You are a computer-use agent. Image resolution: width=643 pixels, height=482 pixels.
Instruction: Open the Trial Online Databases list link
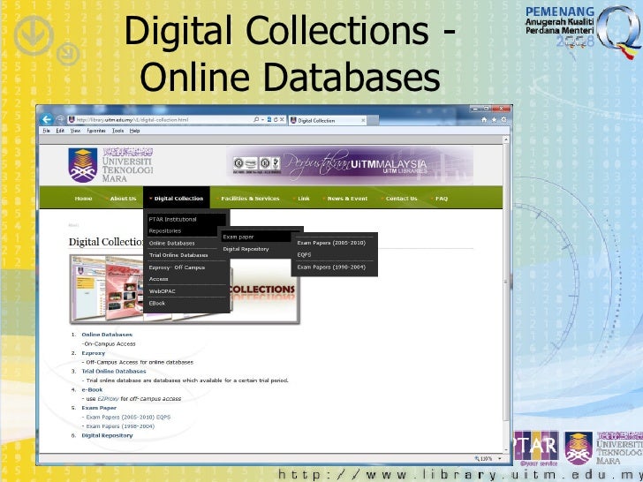point(114,372)
